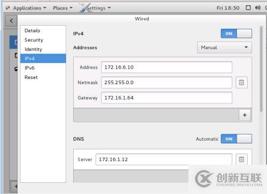Viewport: 267px width, 194px height.
Task: Switch to the Details page
Action: click(43, 30)
